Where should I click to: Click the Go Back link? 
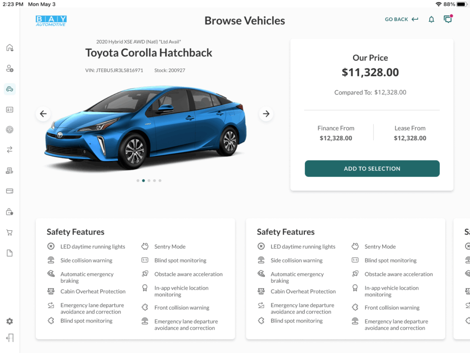coord(401,19)
